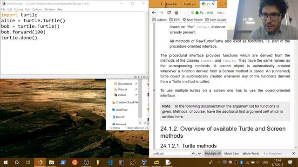
Task: Open the From Google bookmarks folder
Action: pos(216,19)
